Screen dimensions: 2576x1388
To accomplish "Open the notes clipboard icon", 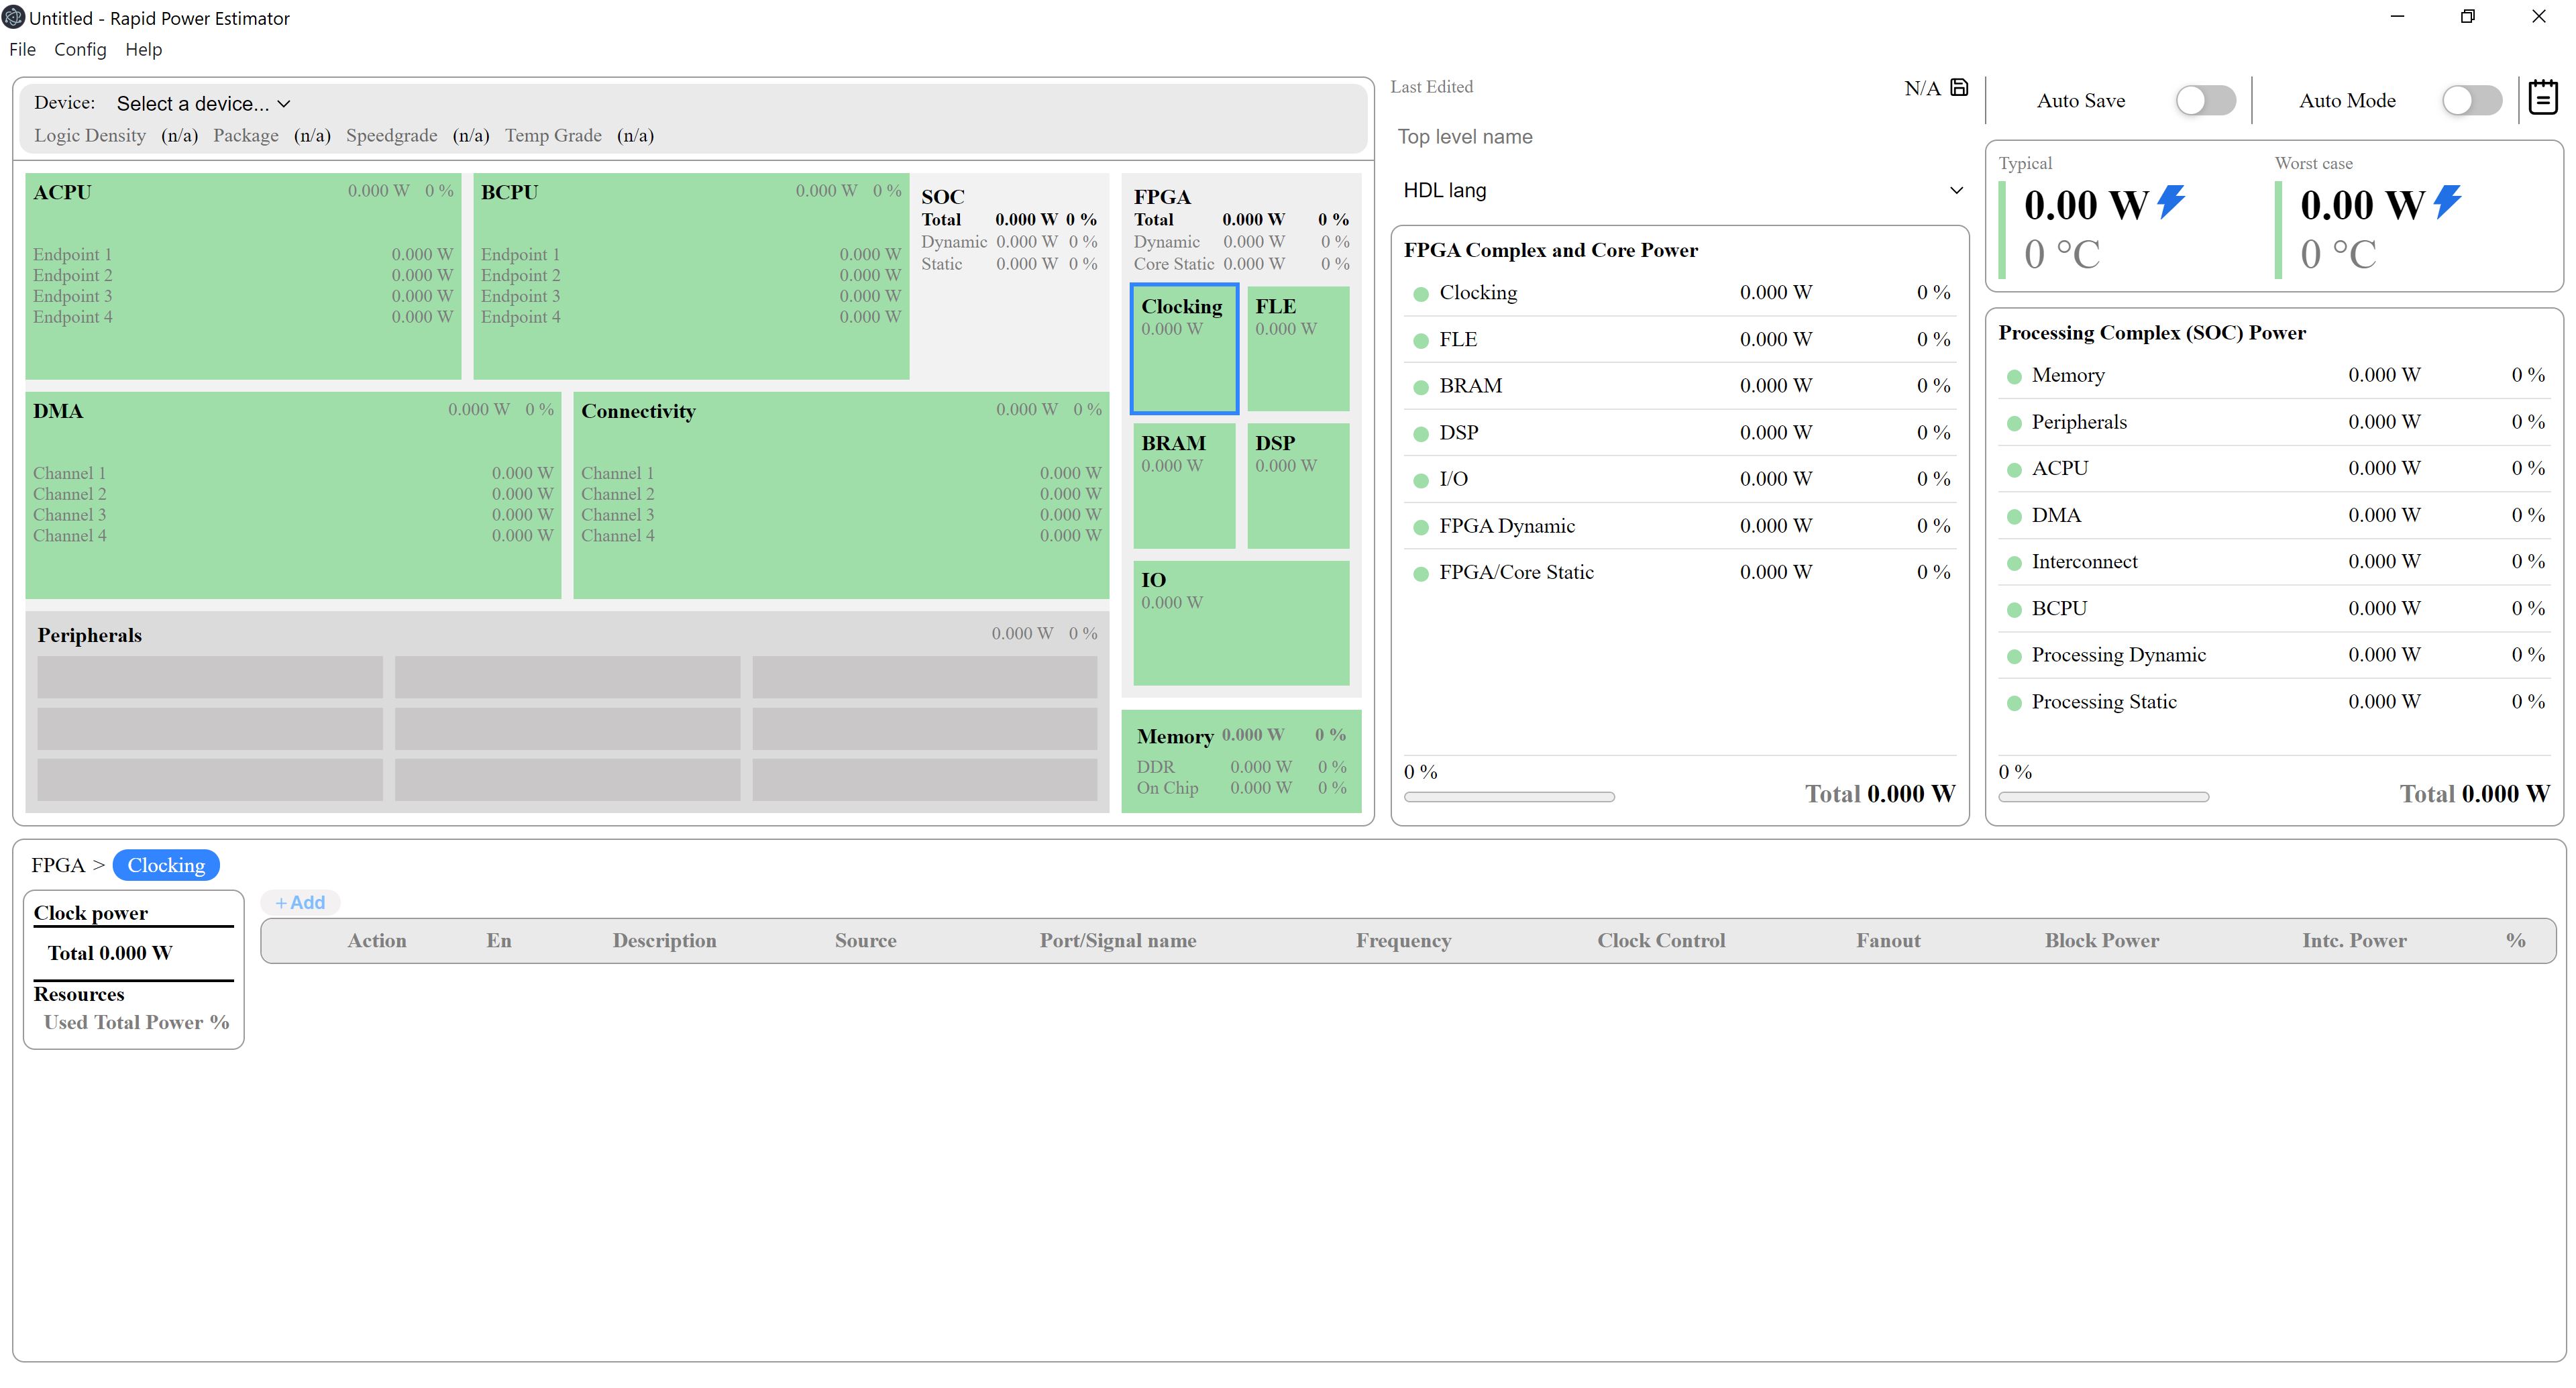I will [x=2542, y=98].
